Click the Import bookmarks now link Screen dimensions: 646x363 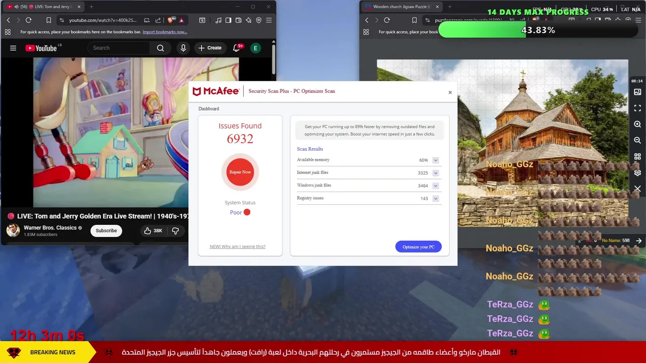[x=165, y=32]
